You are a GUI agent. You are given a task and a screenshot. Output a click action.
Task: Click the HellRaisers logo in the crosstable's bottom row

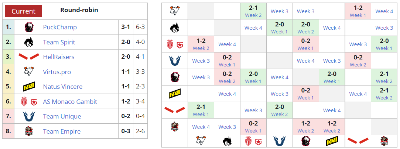[x=358, y=141]
